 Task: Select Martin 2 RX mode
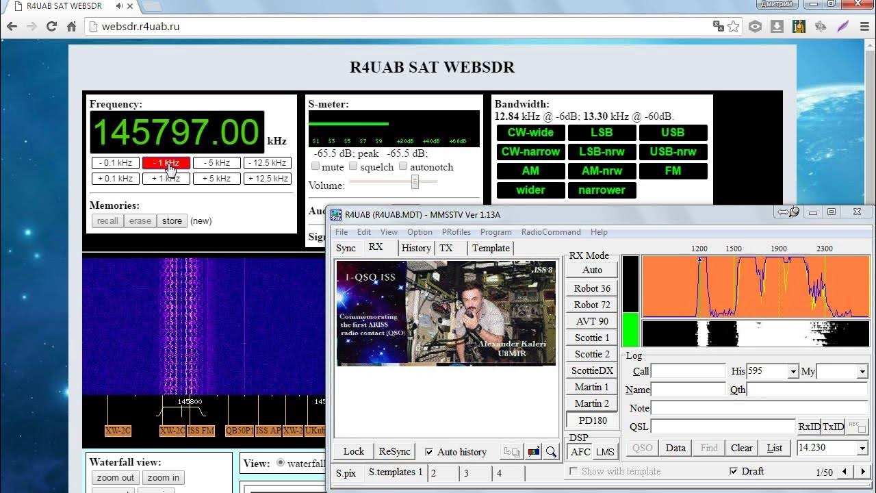592,403
